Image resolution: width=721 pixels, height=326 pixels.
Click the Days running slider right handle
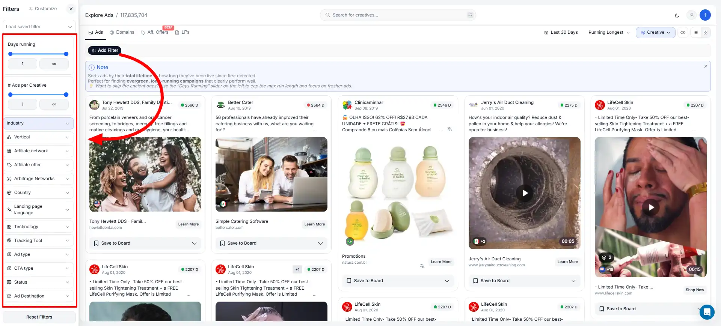[66, 54]
